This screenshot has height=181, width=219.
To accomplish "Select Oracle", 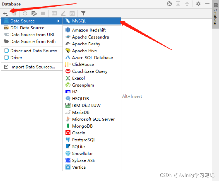I will [92, 133].
